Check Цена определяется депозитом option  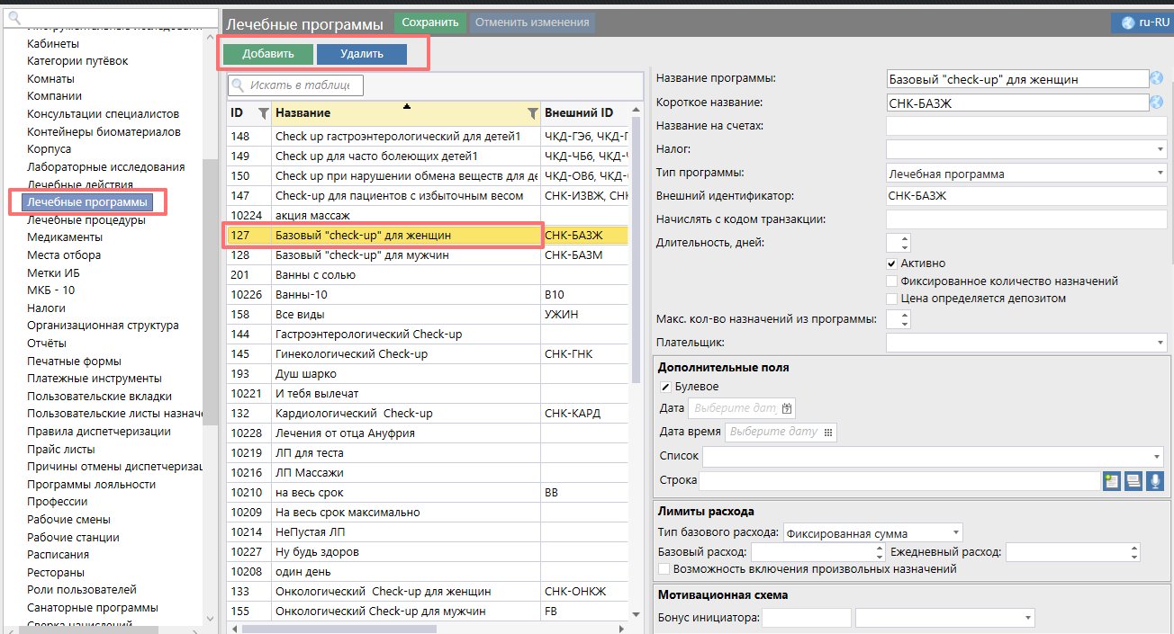891,298
